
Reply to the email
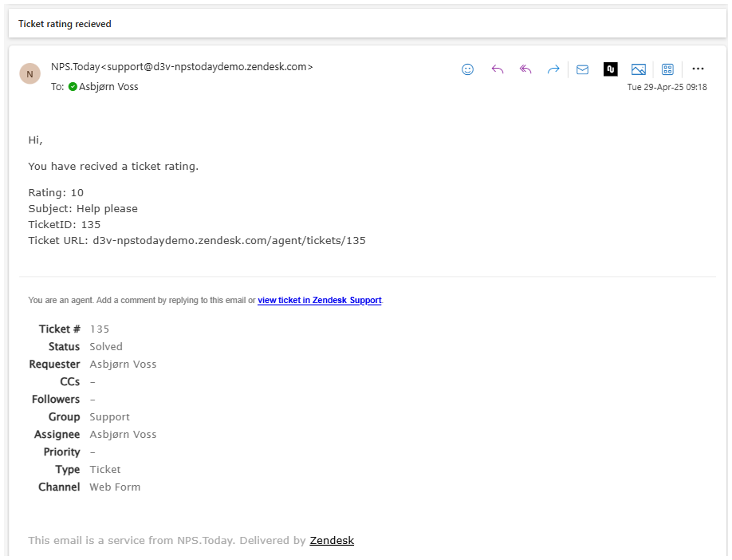coord(497,69)
